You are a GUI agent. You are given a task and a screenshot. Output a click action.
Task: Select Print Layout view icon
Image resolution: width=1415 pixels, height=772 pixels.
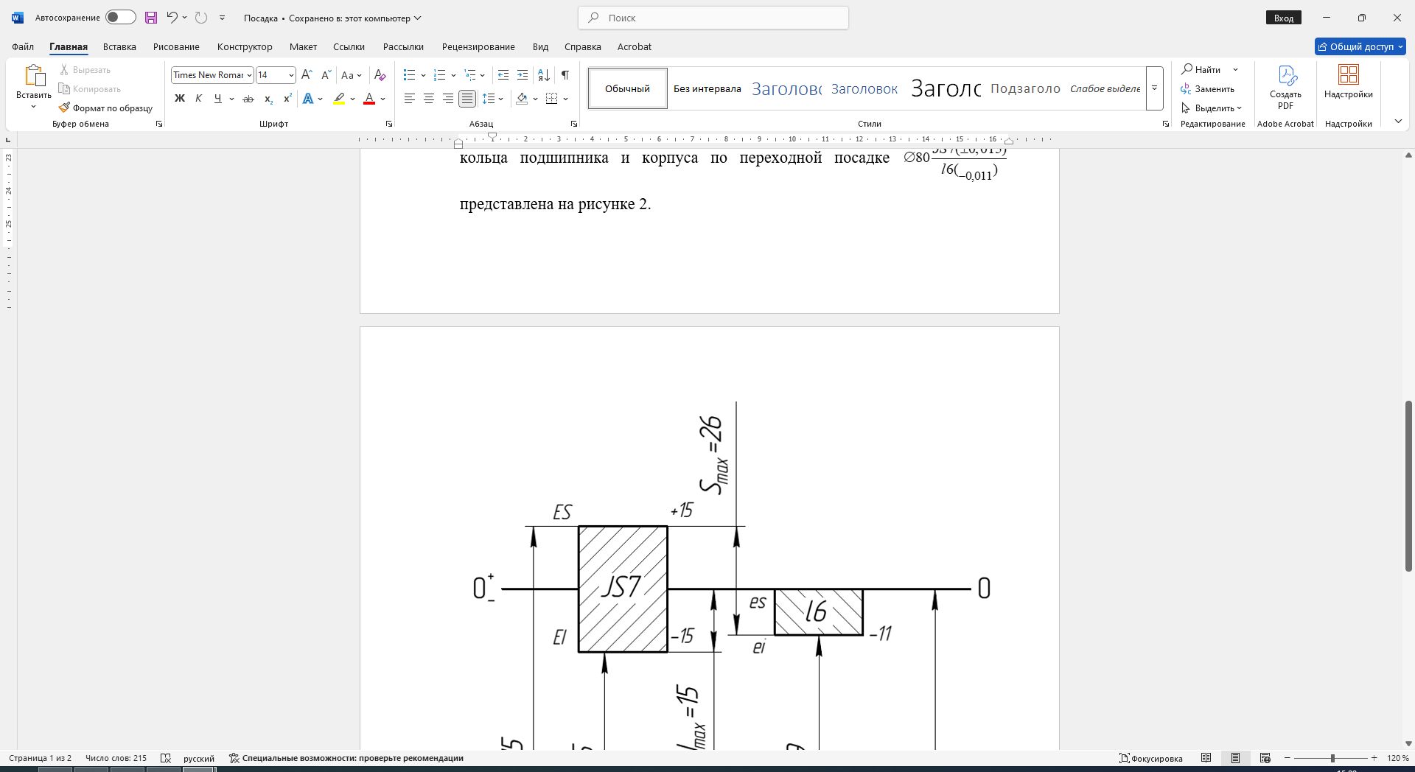click(x=1236, y=758)
